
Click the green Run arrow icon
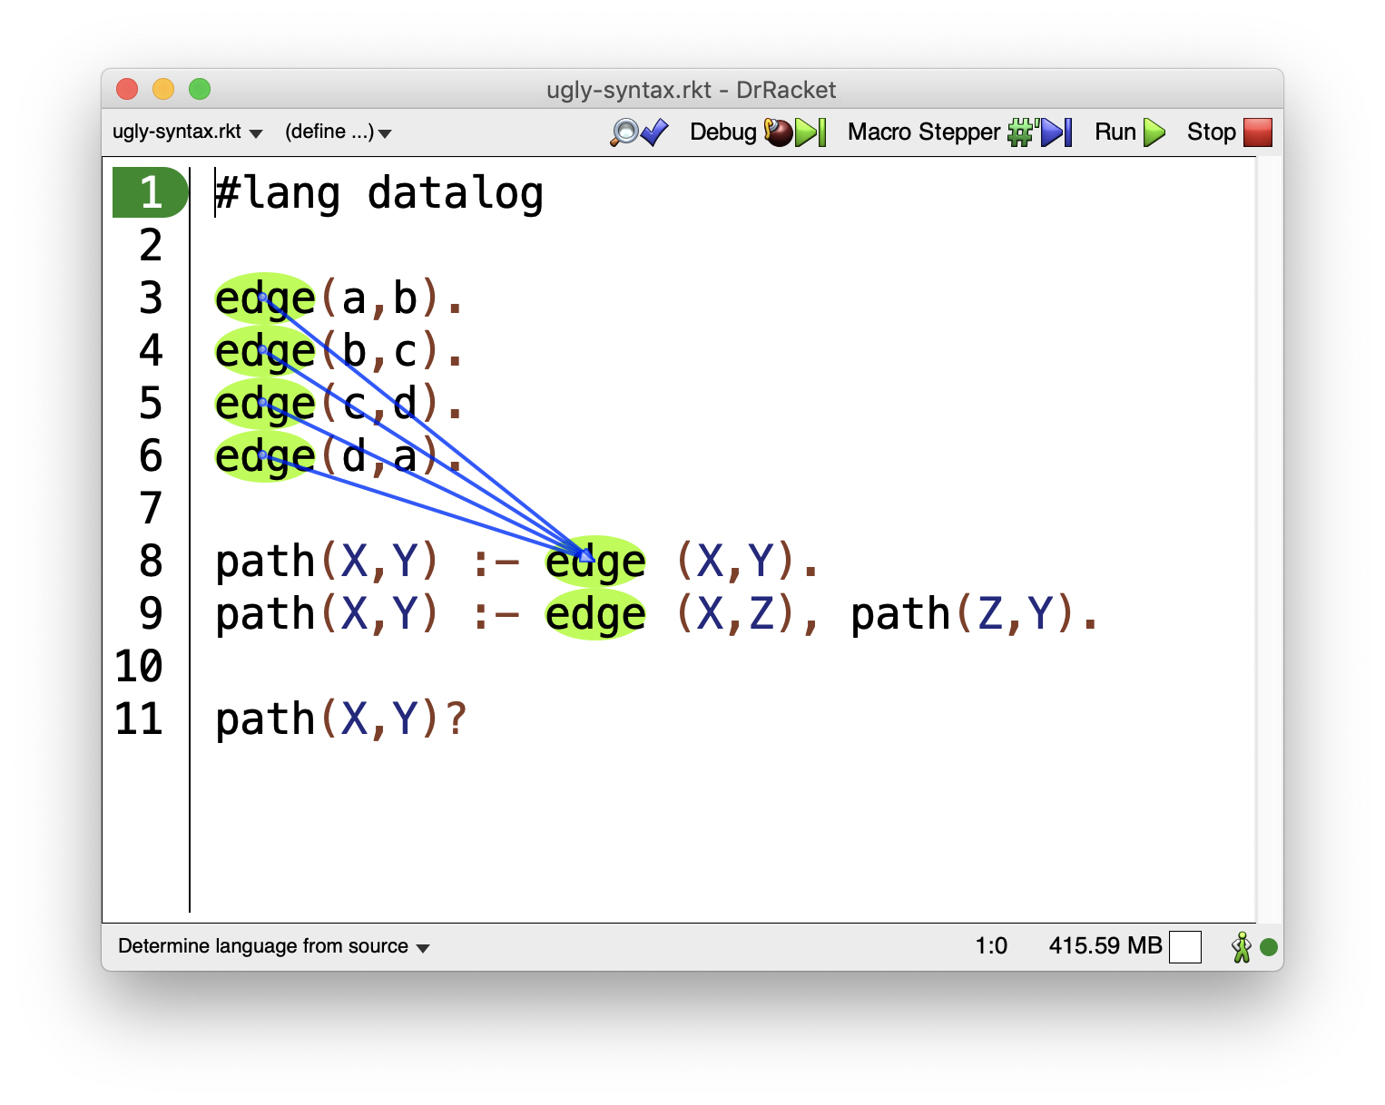pos(1154,132)
